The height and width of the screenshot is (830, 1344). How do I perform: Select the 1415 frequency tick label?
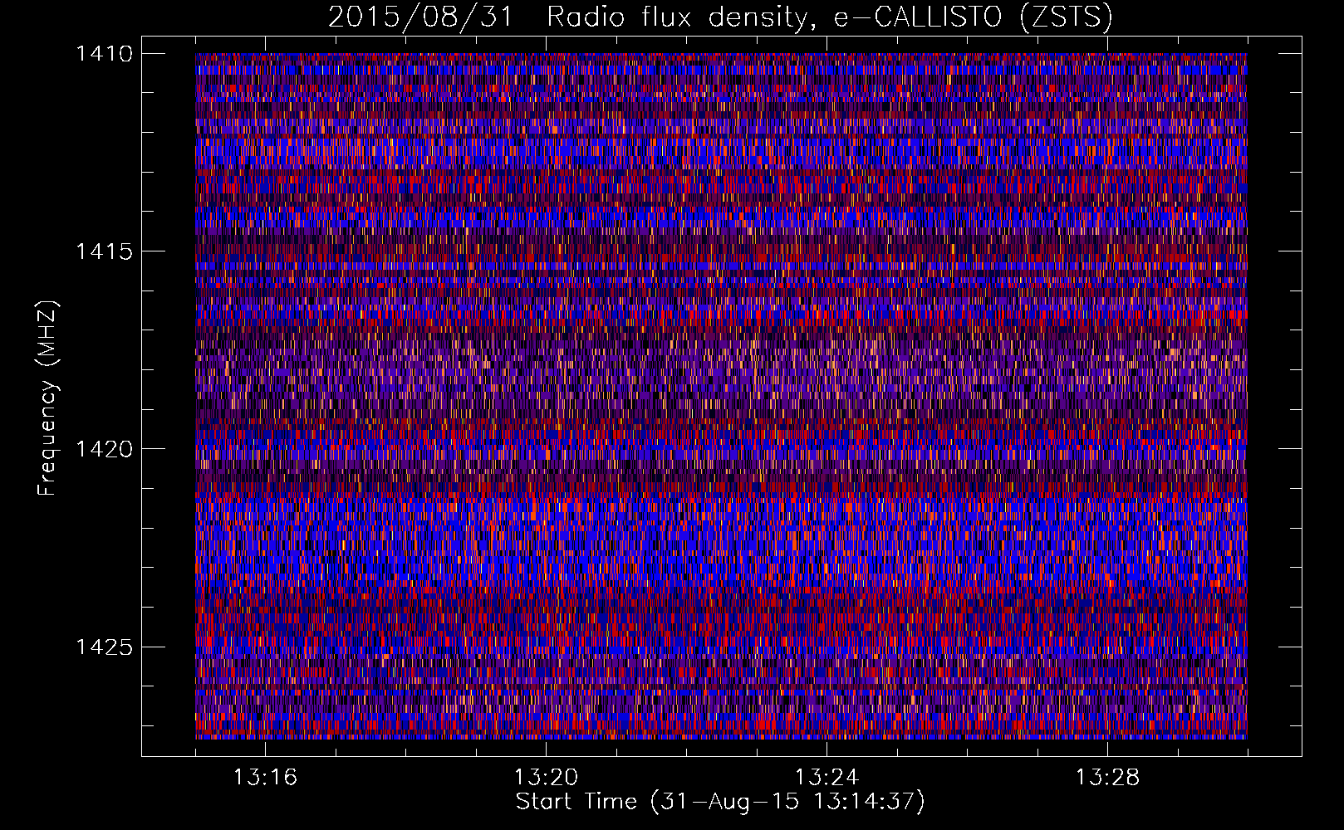(x=104, y=251)
